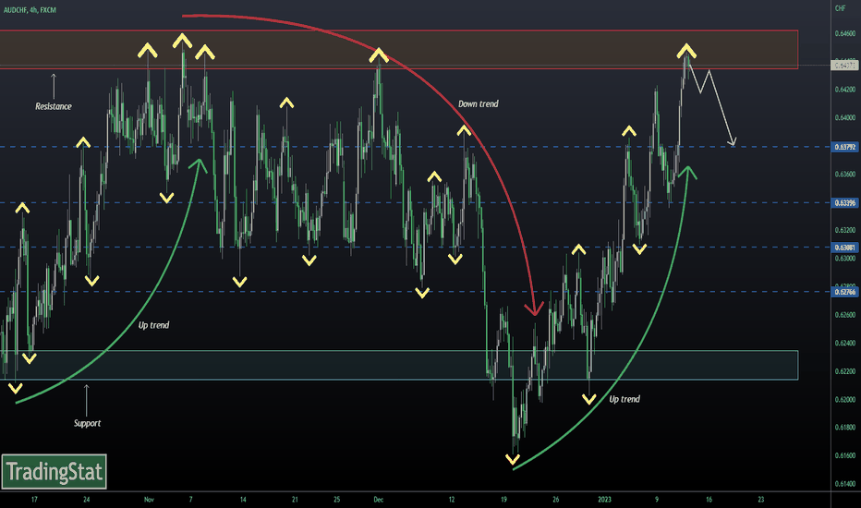Click the 14 date label on time axis

click(x=243, y=500)
